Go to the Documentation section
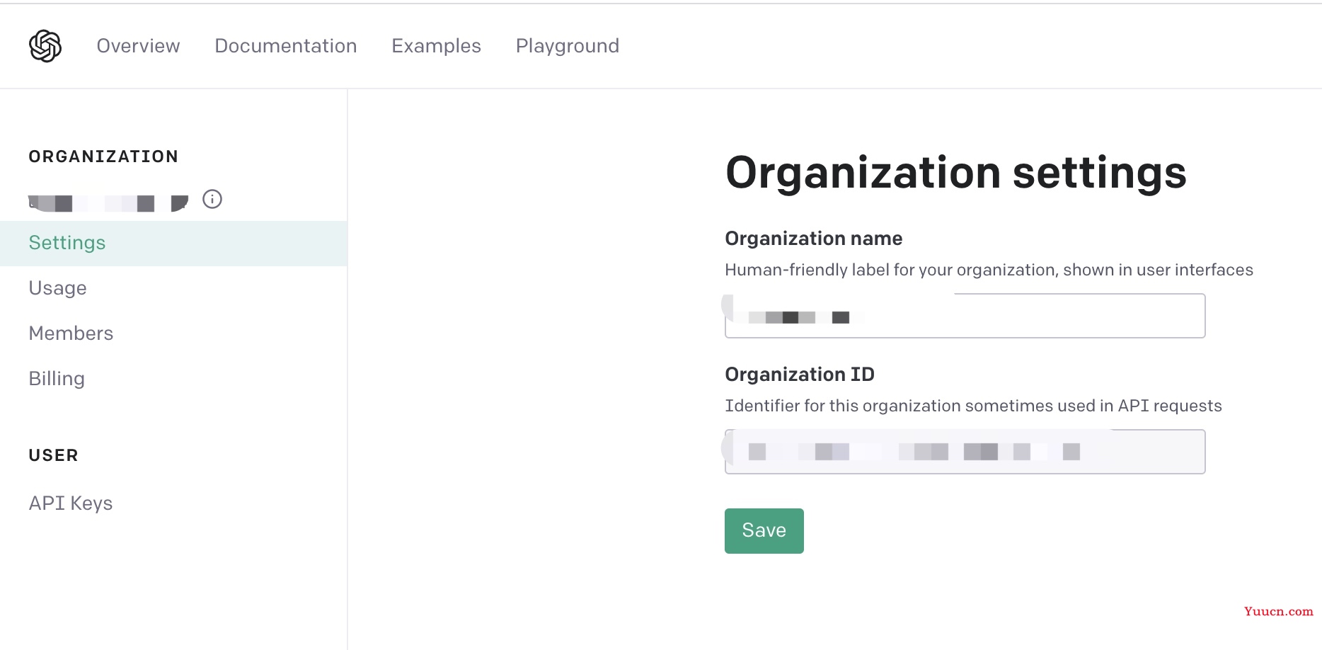Viewport: 1322px width, 650px height. click(x=285, y=46)
